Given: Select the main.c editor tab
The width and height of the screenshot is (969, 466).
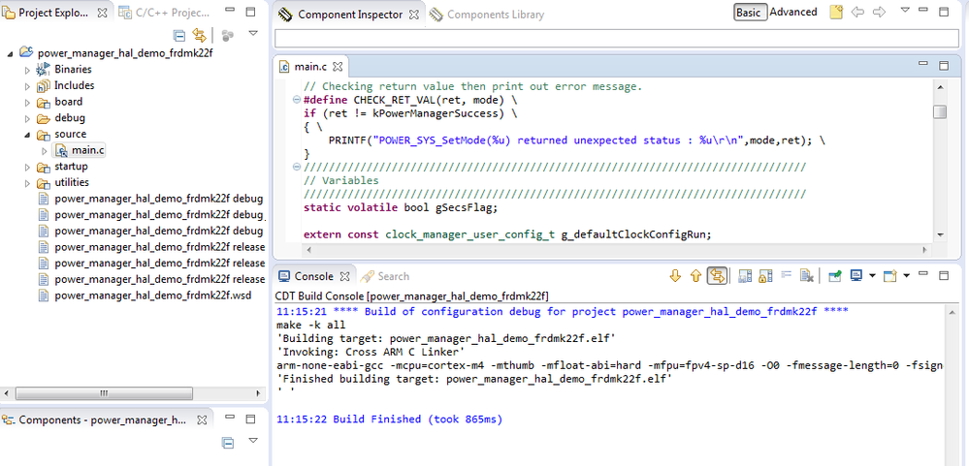Looking at the screenshot, I should 311,66.
